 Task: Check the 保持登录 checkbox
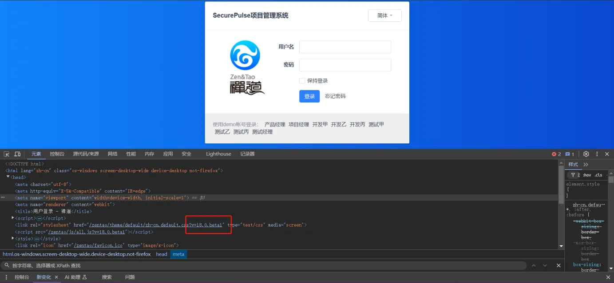[302, 81]
